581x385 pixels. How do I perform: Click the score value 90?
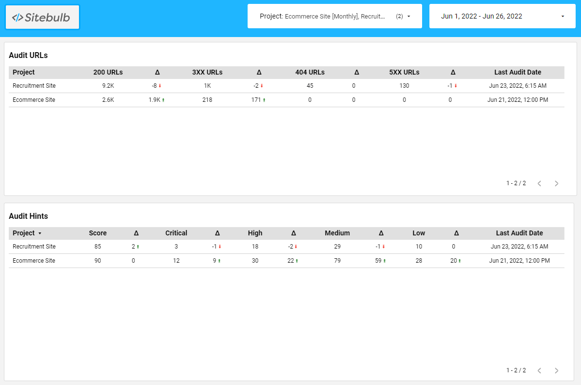click(x=98, y=261)
